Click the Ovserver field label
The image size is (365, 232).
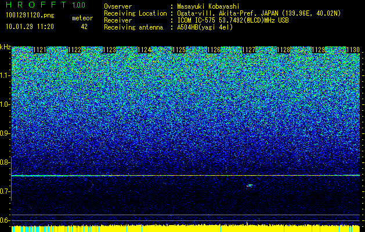pos(118,6)
